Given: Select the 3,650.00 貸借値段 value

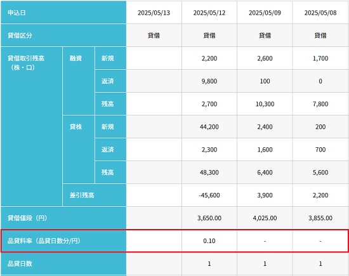Looking at the screenshot, I should [x=209, y=218].
